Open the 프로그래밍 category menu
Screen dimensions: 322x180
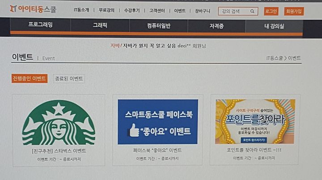tap(40, 25)
